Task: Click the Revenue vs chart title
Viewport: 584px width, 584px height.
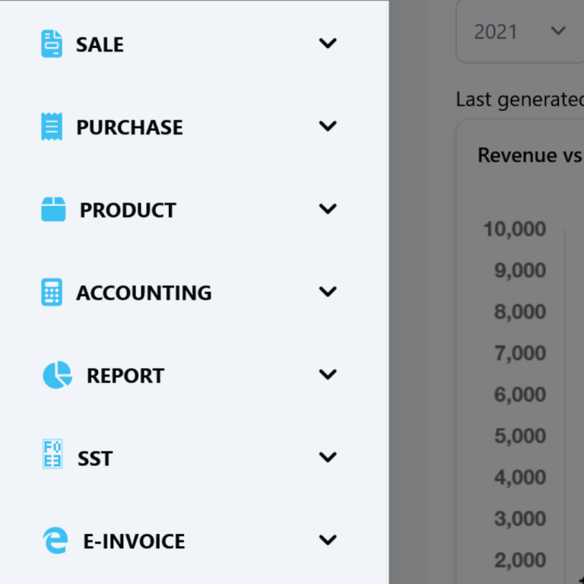Action: [x=530, y=155]
